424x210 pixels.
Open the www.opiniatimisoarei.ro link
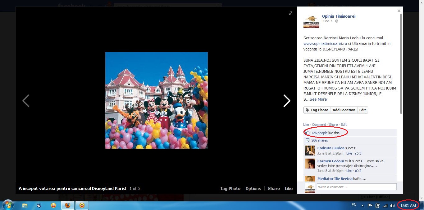[x=325, y=44]
